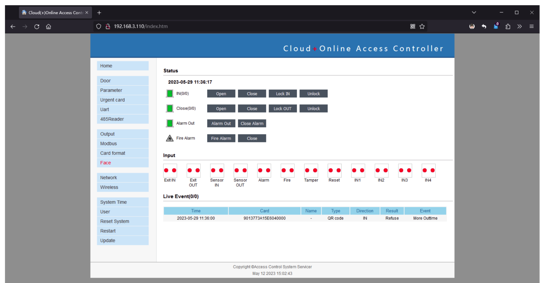Open the browser hamburger application menu
The height and width of the screenshot is (283, 540).
pos(532,26)
